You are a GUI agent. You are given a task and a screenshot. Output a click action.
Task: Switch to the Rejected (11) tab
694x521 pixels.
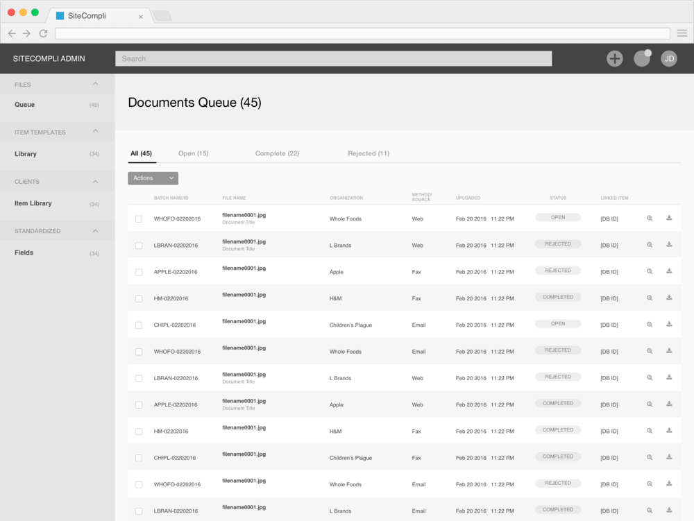(x=369, y=153)
